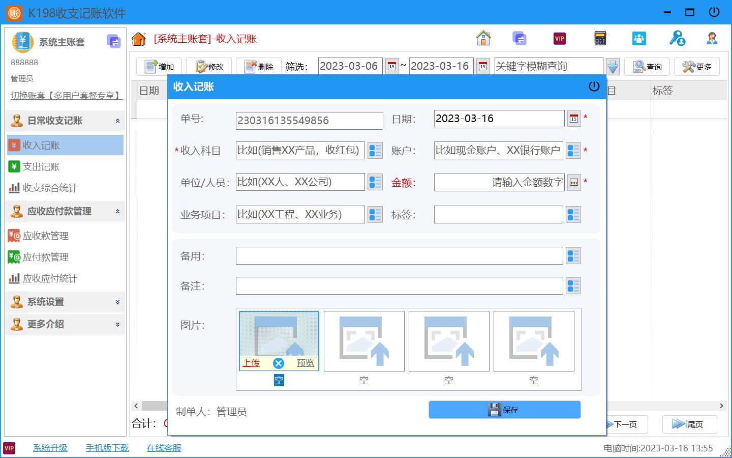
Task: Click the multi-user icon in the top bar
Action: point(638,38)
